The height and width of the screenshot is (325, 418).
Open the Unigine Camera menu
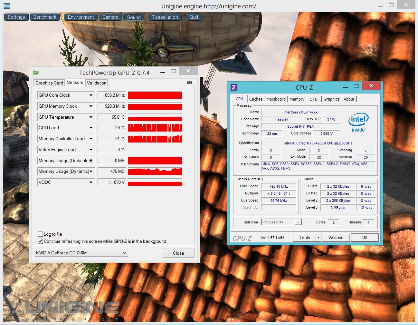point(110,17)
